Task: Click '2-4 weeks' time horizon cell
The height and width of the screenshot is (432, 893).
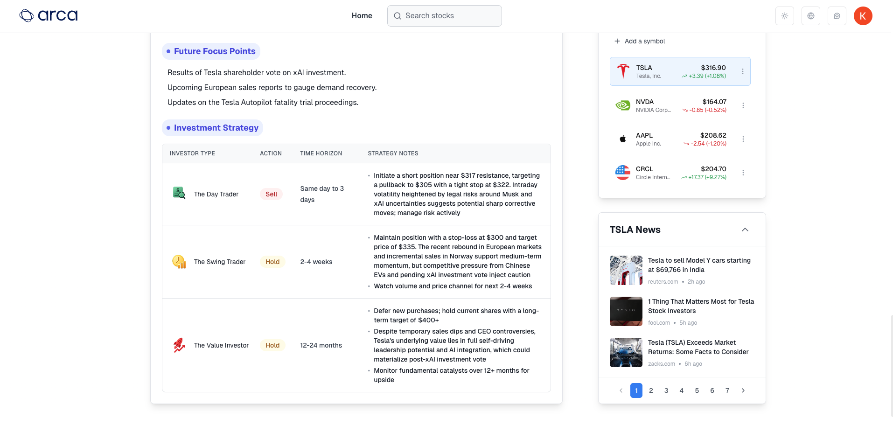Action: tap(316, 262)
